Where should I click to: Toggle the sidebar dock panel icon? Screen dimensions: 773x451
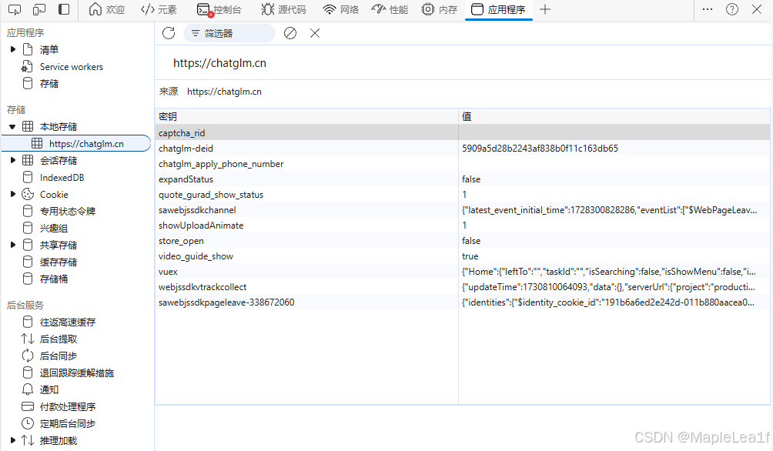coord(64,9)
